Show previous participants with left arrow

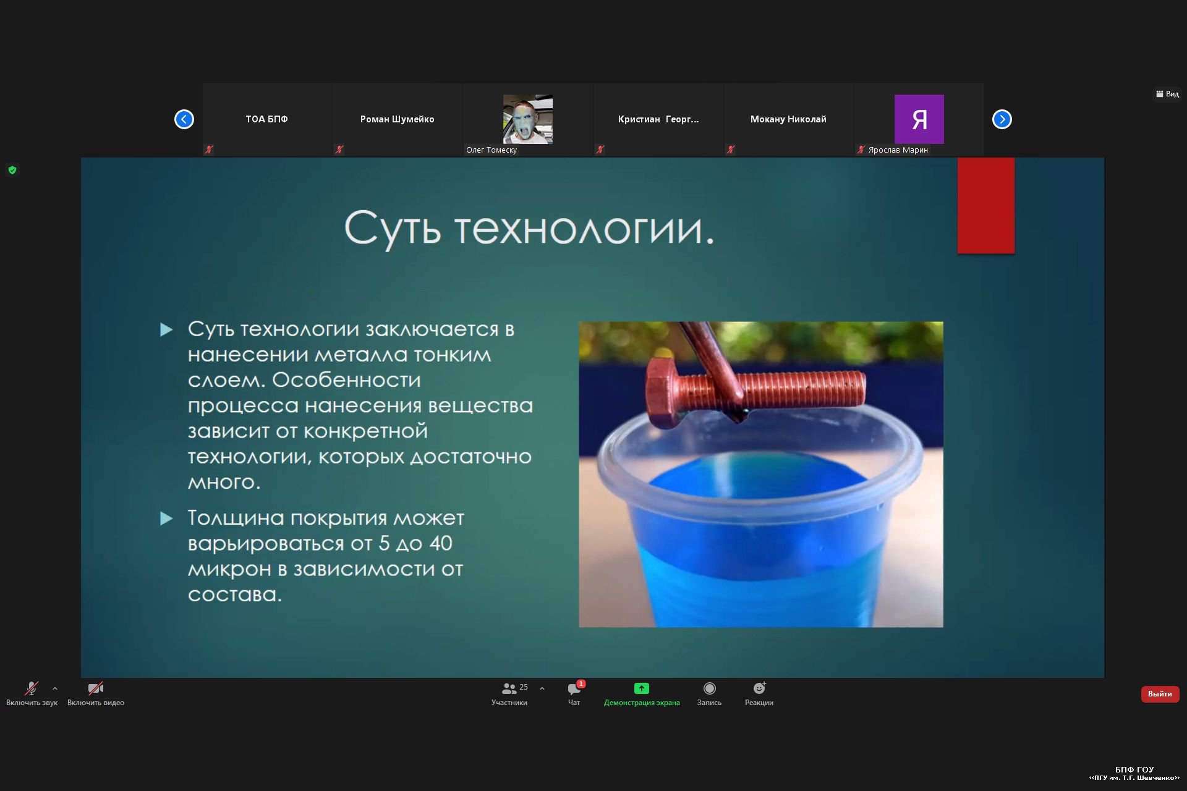184,119
